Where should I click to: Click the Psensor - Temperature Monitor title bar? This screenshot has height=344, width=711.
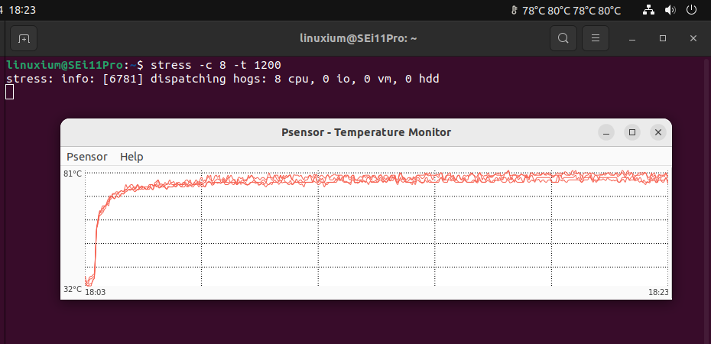tap(366, 132)
